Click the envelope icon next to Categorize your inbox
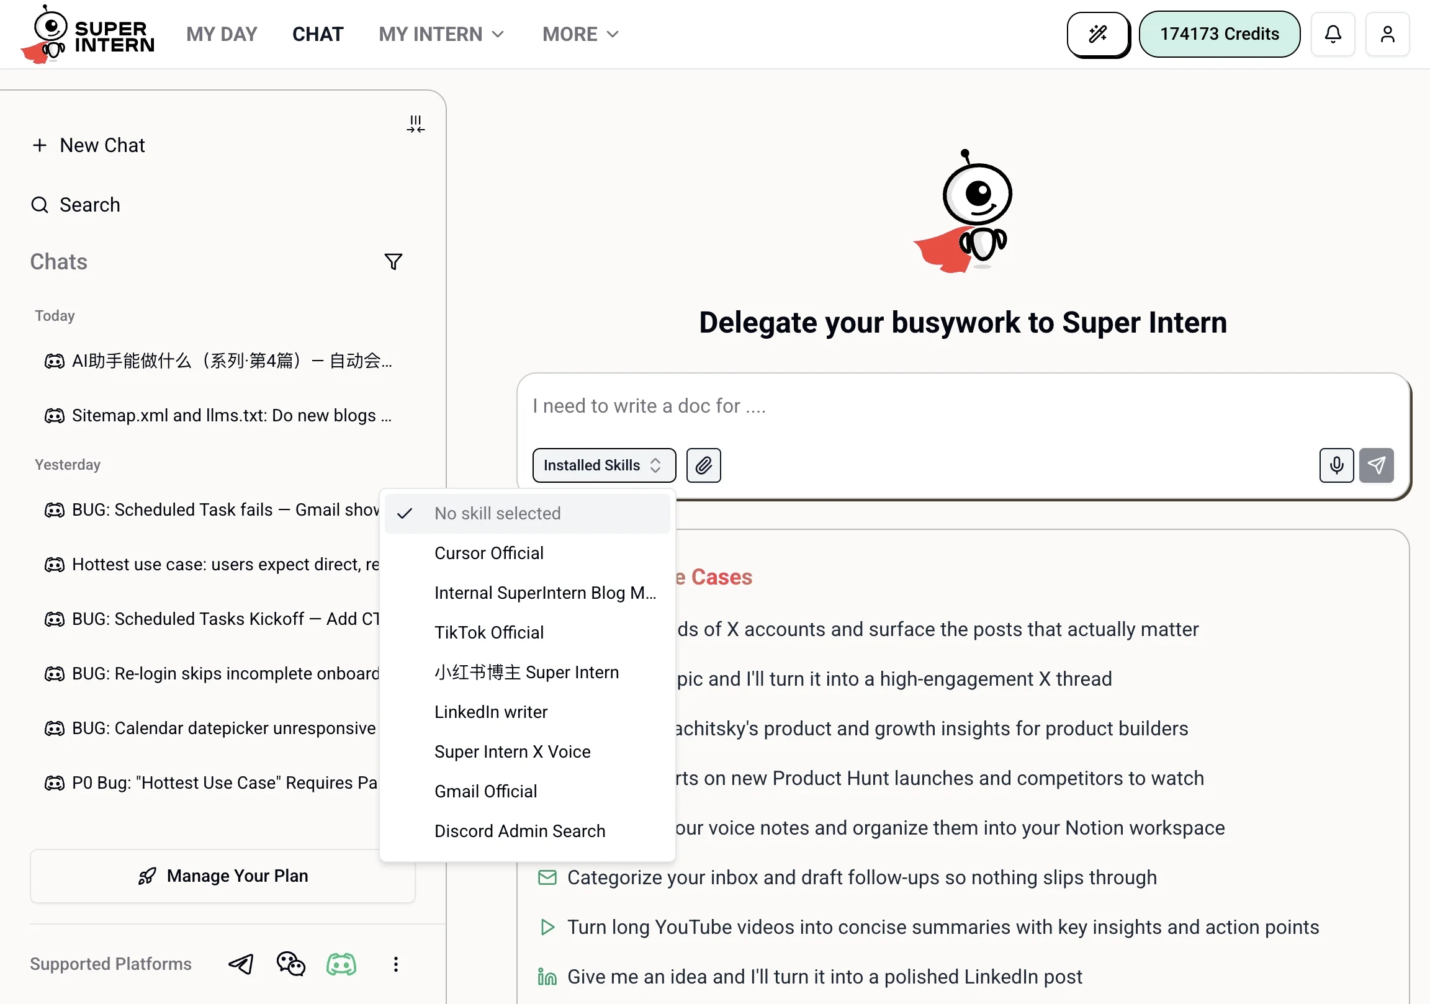This screenshot has height=1004, width=1430. pos(547,877)
